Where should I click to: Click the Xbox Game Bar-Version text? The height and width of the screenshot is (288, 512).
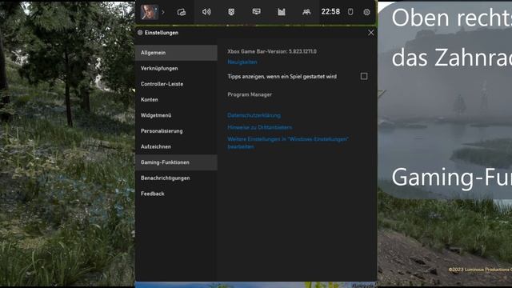(x=272, y=51)
